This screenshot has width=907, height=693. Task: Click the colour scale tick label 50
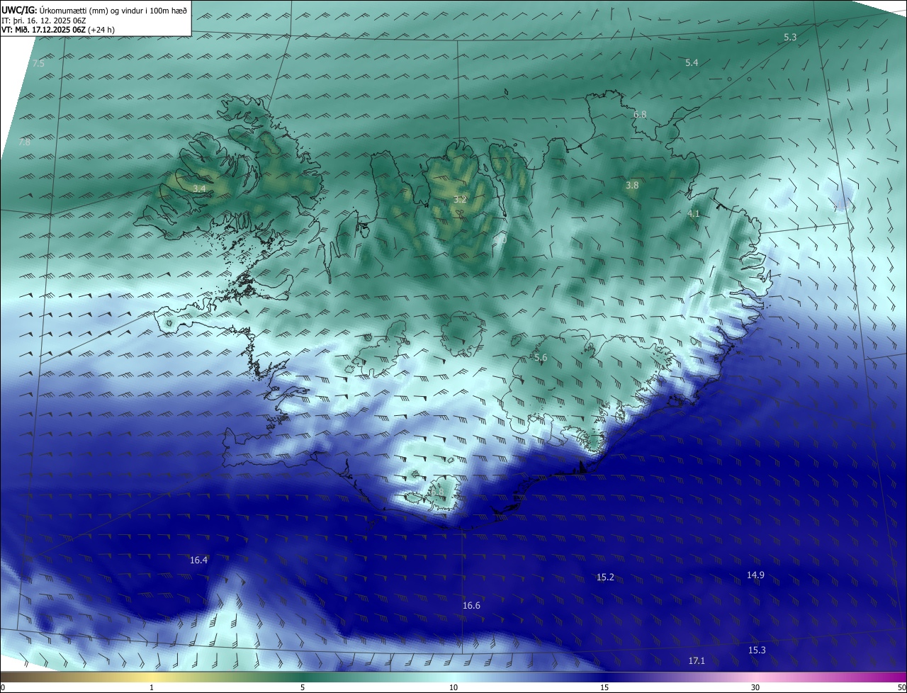pyautogui.click(x=901, y=687)
